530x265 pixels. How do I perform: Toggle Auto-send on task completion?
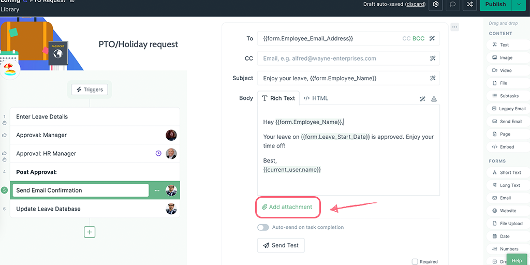click(263, 227)
